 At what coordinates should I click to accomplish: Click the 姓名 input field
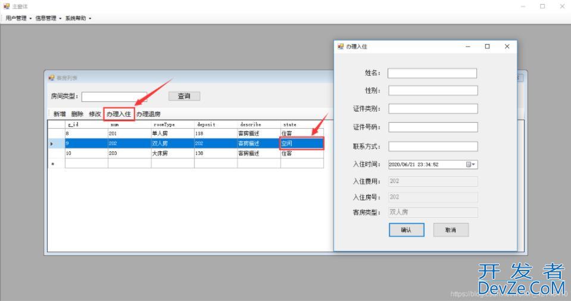coord(432,73)
